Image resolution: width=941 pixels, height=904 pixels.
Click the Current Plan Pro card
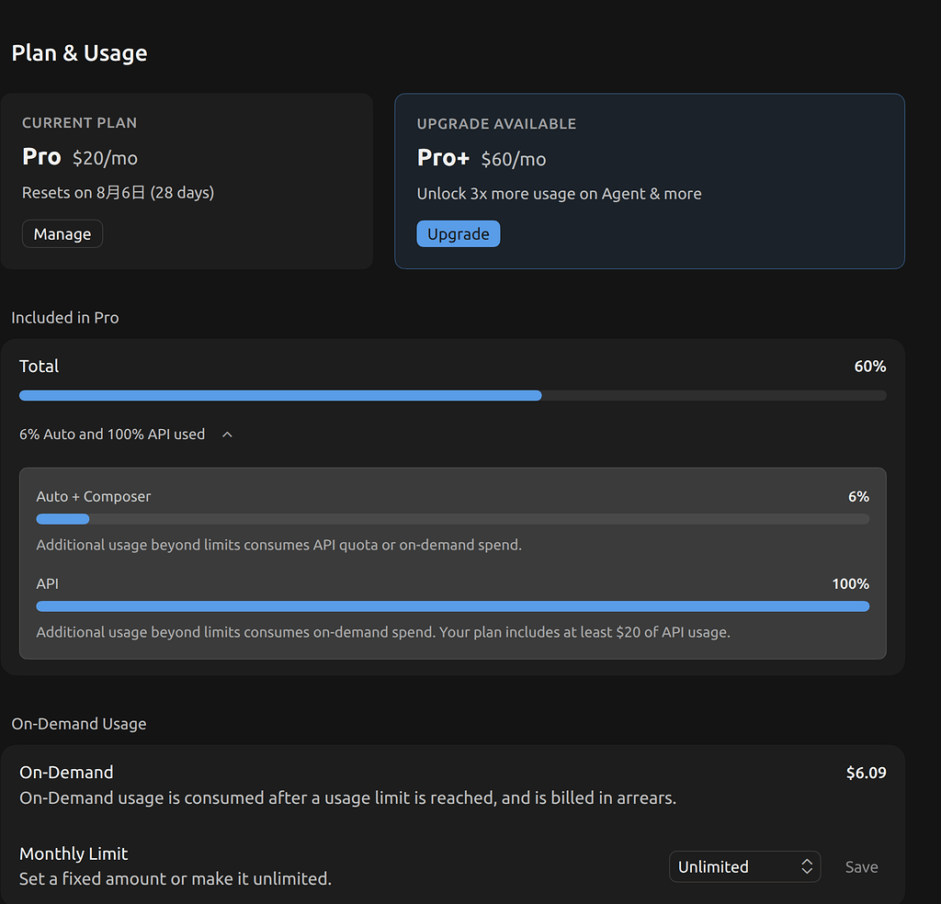click(187, 181)
